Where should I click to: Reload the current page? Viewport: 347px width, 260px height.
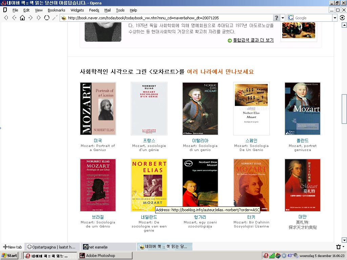coord(47,18)
